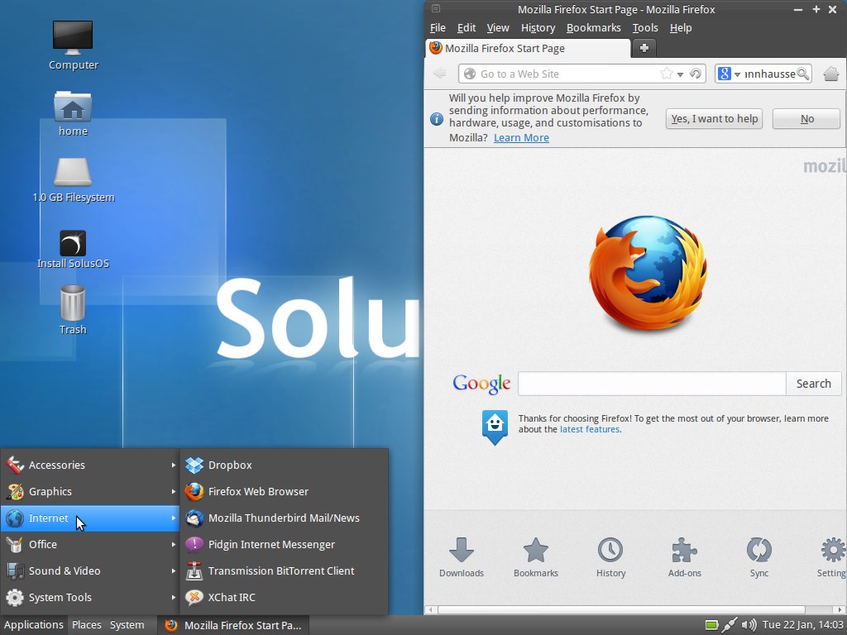Go to the home page icon
The height and width of the screenshot is (635, 847).
830,74
